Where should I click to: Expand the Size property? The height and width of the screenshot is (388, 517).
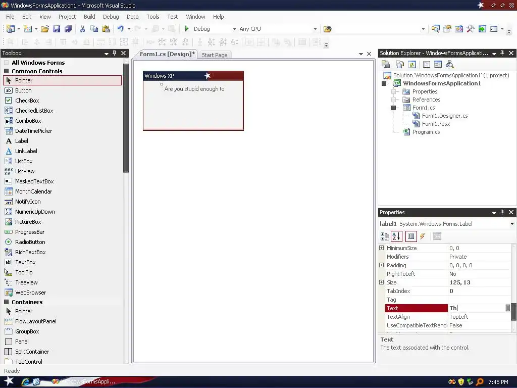pyautogui.click(x=382, y=282)
